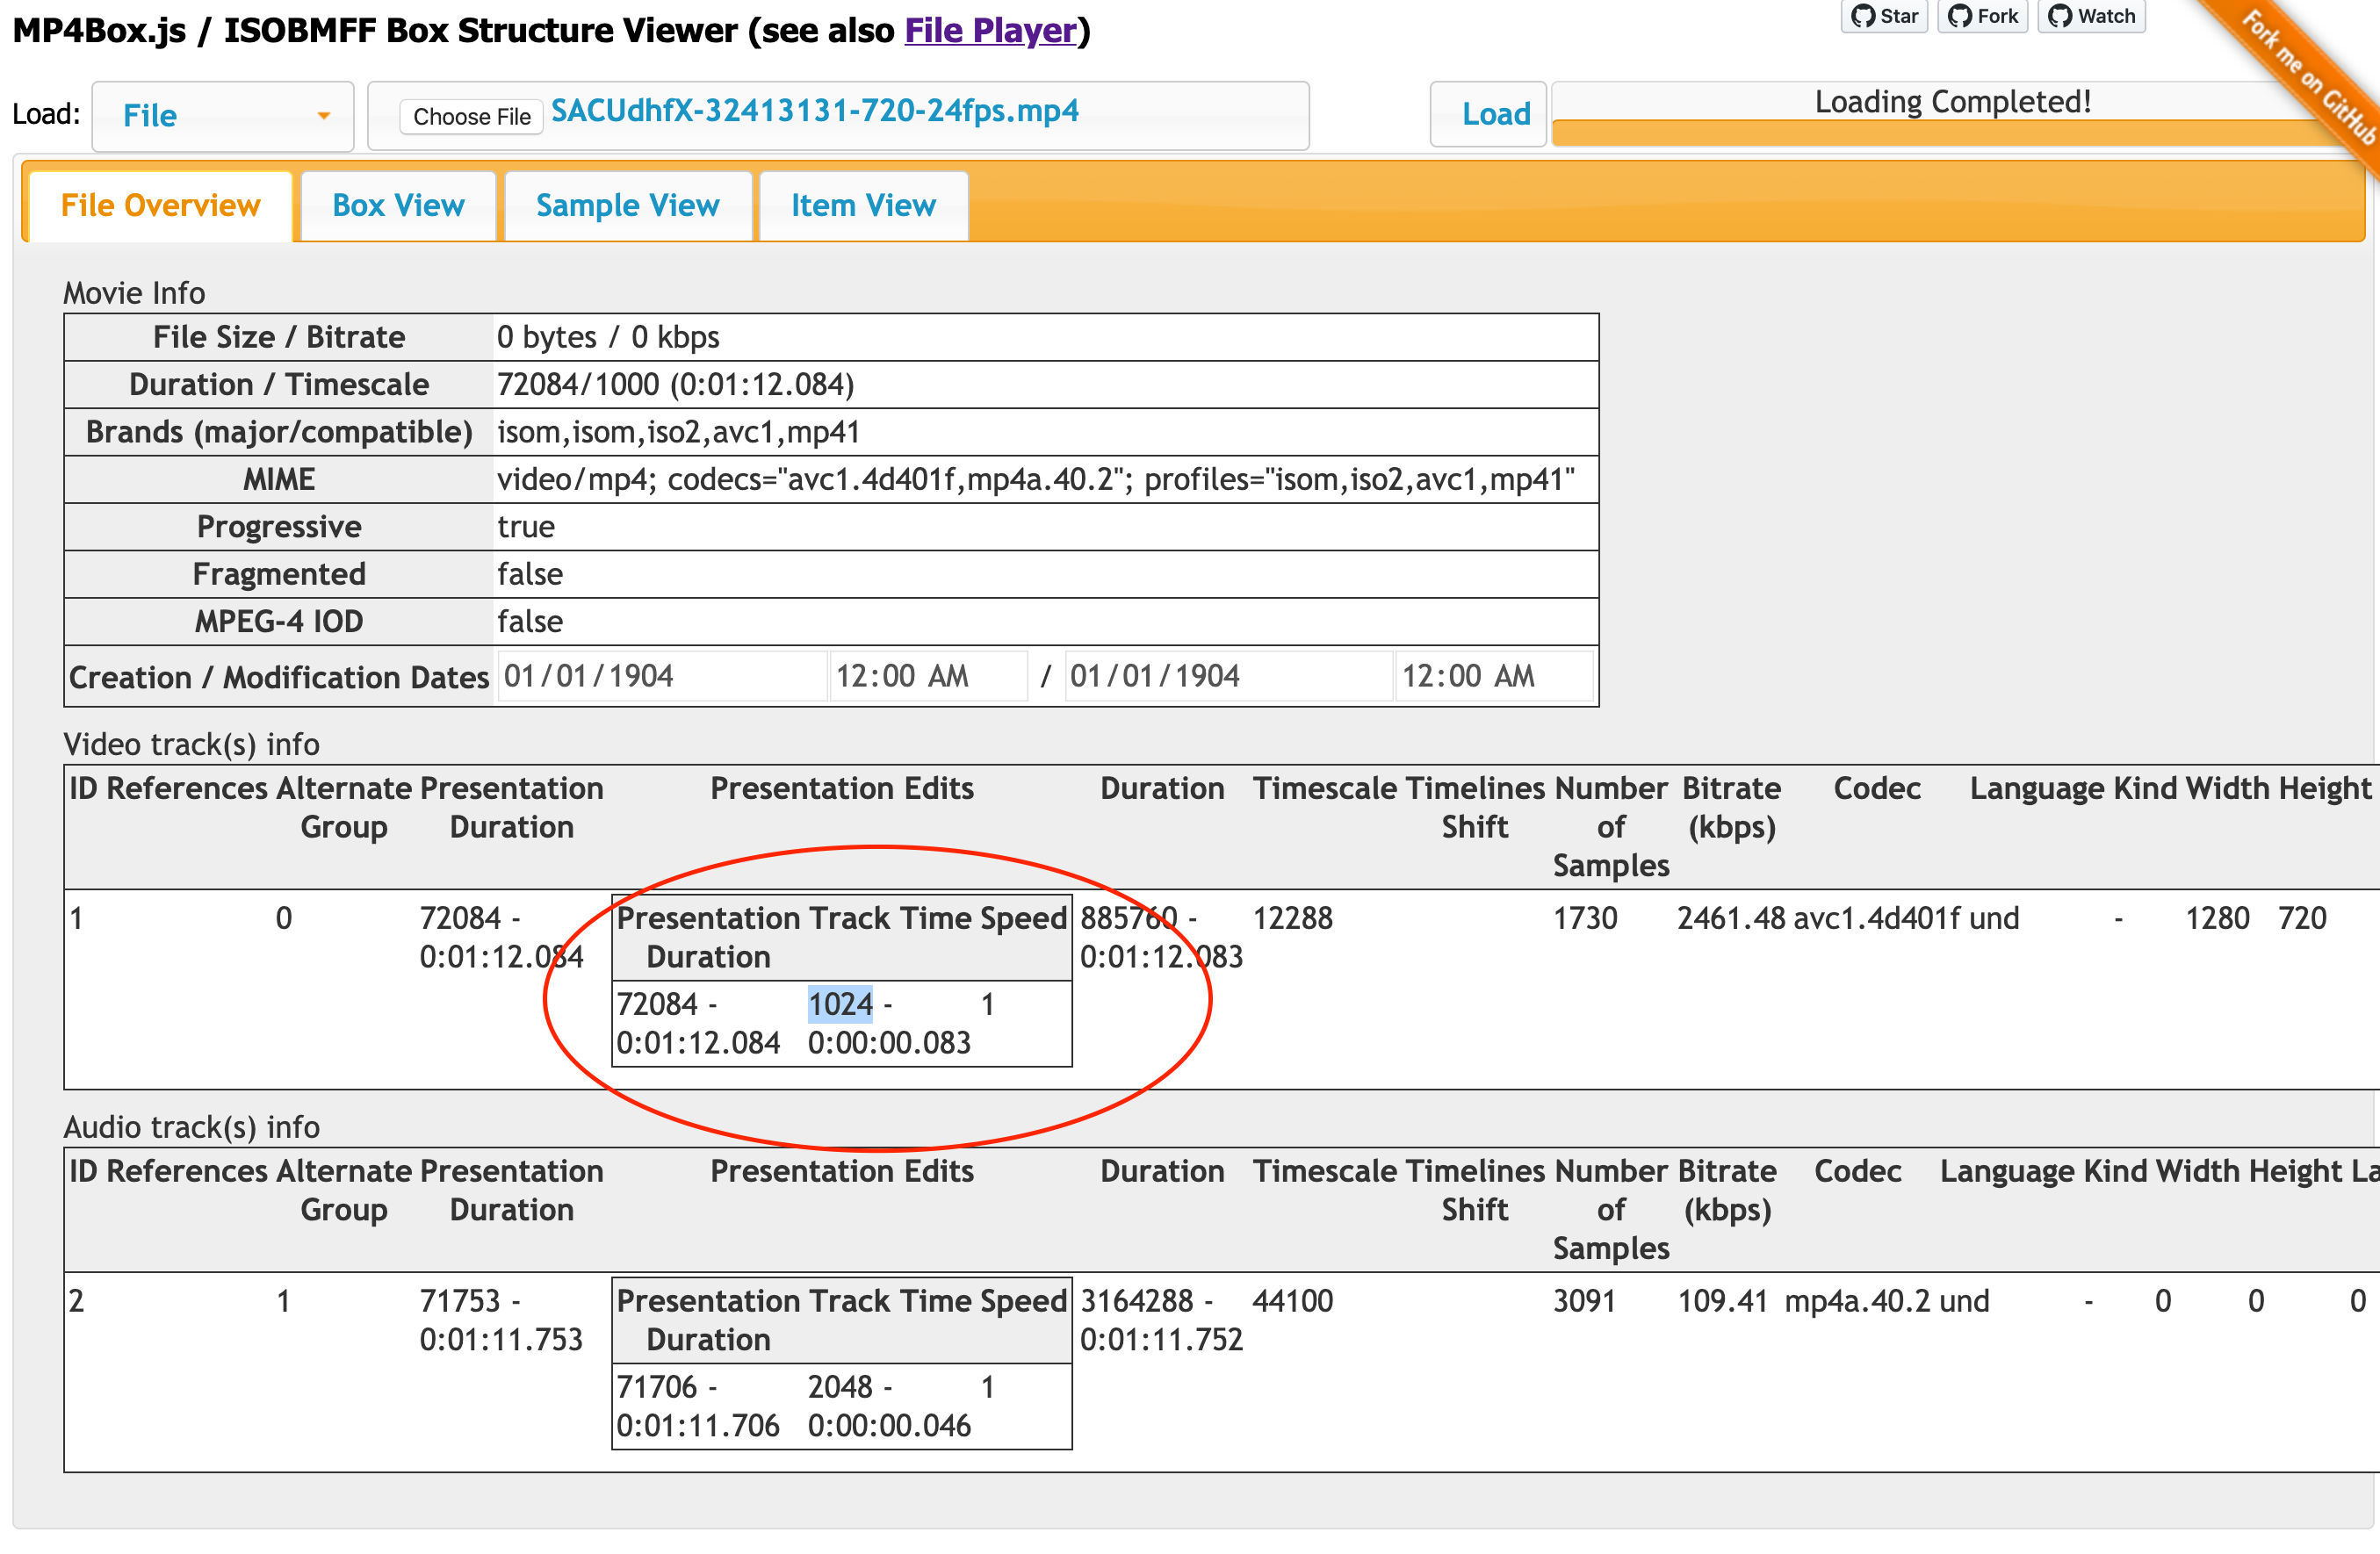Screen dimensions: 2380x1554
Task: Open the Item View tab
Action: click(863, 205)
